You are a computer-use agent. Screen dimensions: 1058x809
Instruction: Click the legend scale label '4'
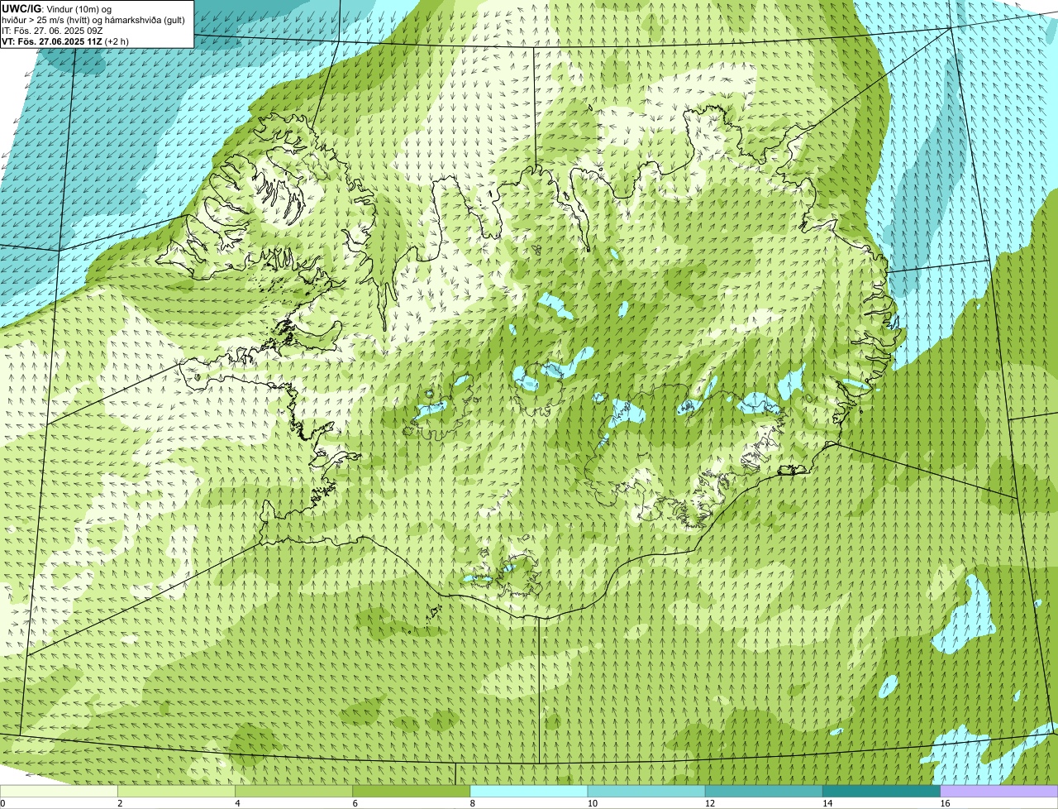[x=237, y=803]
